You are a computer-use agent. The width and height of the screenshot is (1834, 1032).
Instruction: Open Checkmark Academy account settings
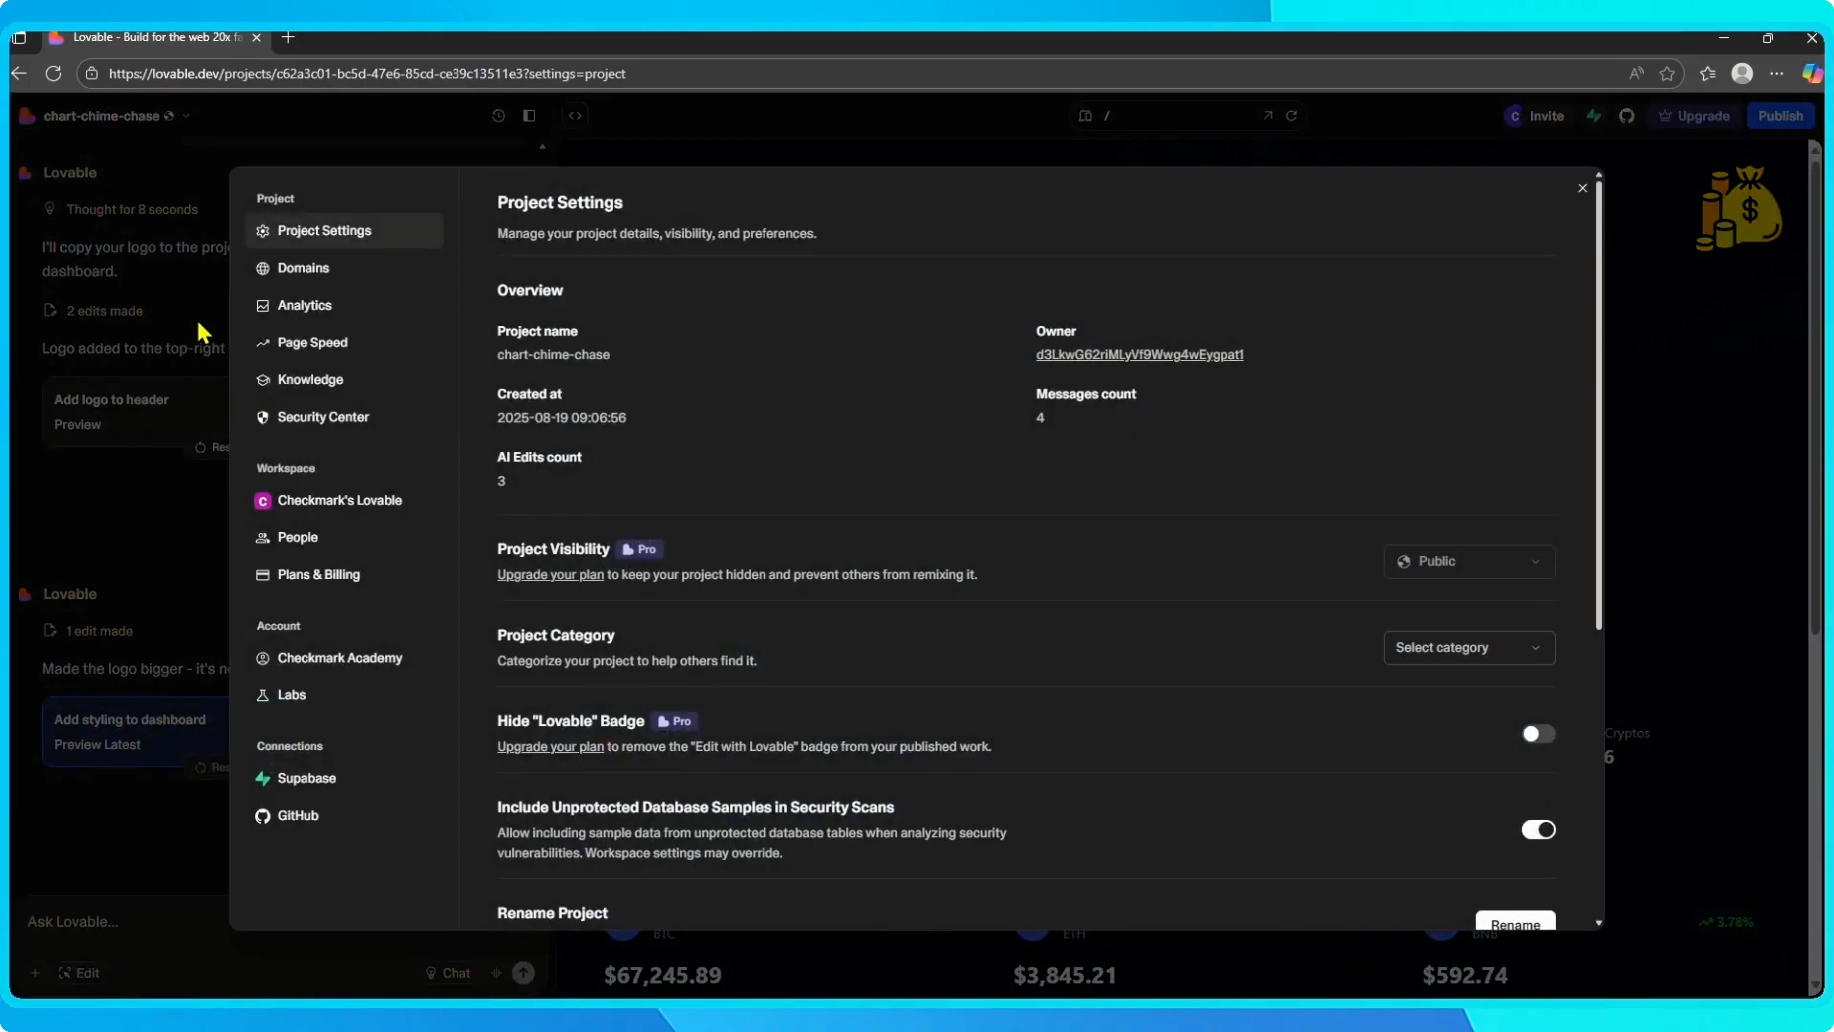coord(344,658)
